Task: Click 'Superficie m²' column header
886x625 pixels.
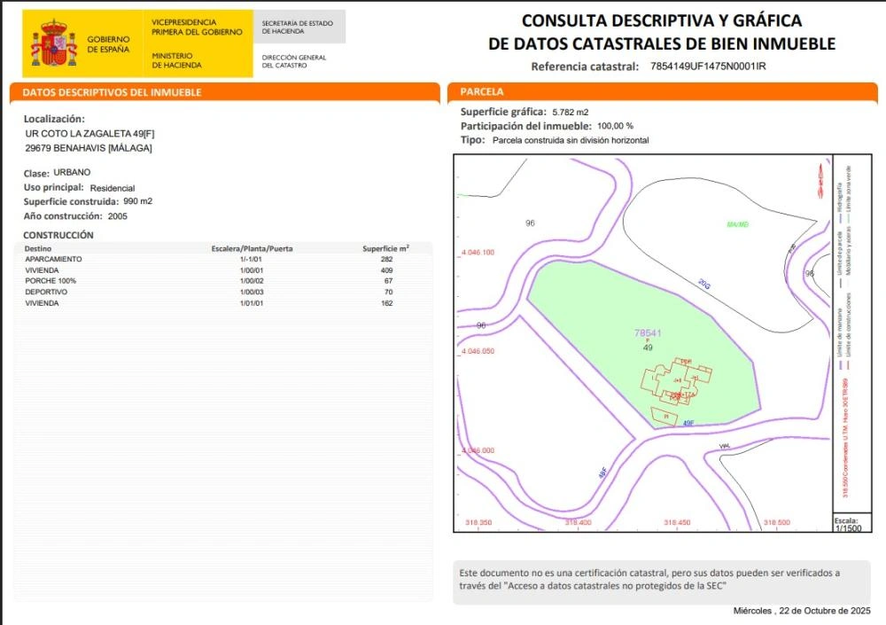Action: (386, 248)
